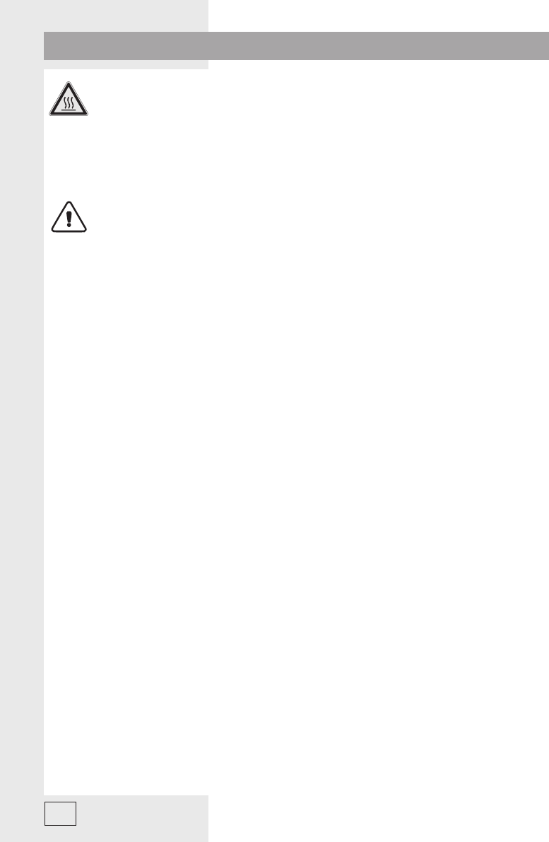Click the exclamation mark caution triangle icon

tap(69, 217)
